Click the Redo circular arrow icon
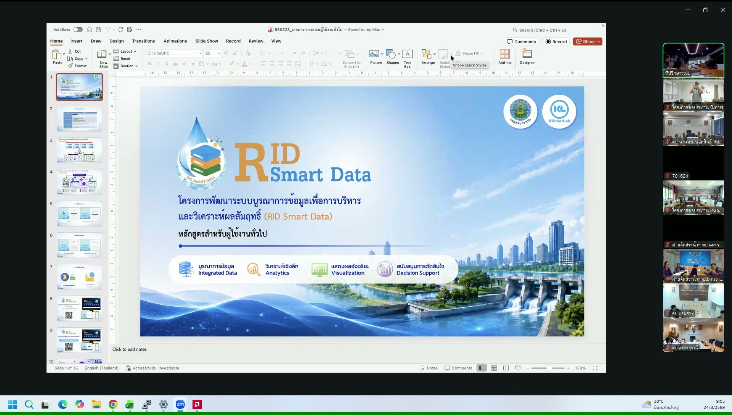This screenshot has width=732, height=415. (120, 29)
